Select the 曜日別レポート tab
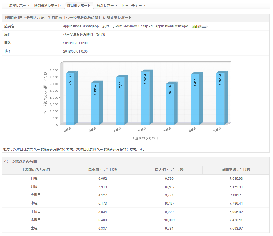This screenshot has height=236, width=273. tap(79, 5)
